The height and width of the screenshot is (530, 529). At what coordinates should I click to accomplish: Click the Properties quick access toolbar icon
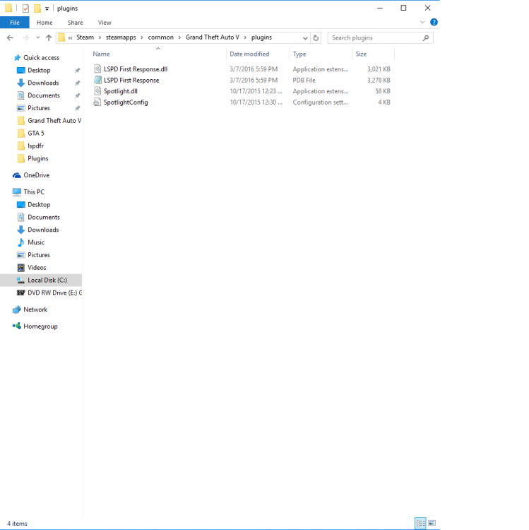pos(25,8)
